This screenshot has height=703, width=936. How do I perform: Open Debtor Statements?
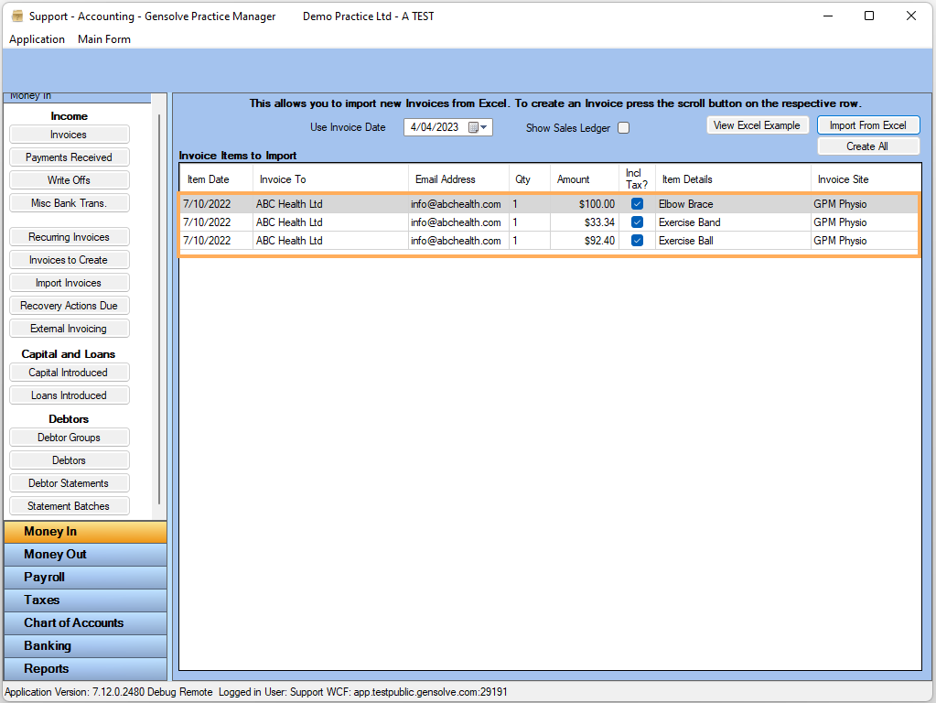[69, 482]
